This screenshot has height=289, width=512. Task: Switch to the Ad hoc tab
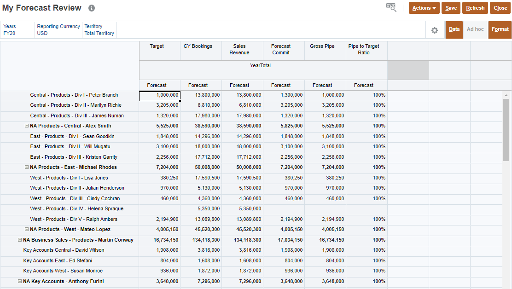[x=475, y=29]
